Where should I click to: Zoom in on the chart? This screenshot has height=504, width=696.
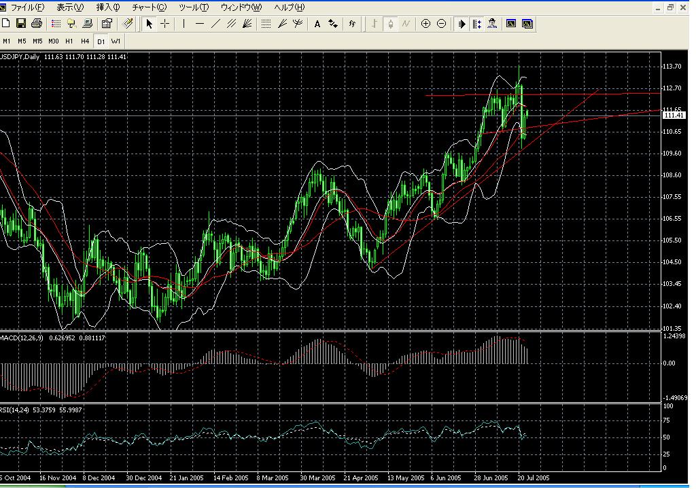pyautogui.click(x=425, y=24)
